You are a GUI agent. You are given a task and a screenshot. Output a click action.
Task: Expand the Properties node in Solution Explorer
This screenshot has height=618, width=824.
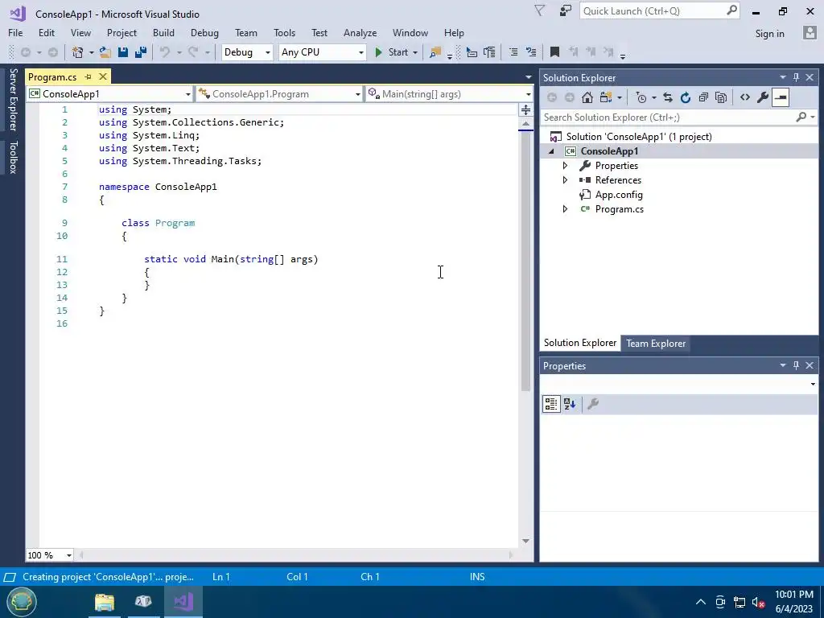[565, 166]
